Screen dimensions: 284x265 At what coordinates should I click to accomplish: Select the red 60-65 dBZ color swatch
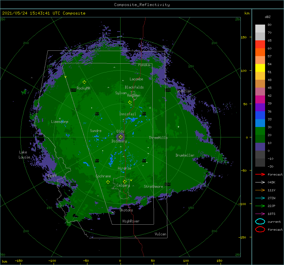(260, 44)
